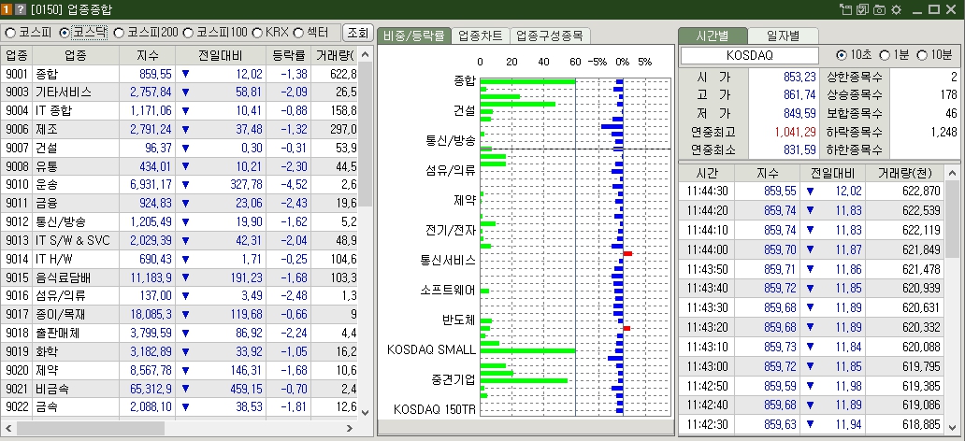This screenshot has width=965, height=441.
Task: Click the 조회 search button
Action: pos(357,32)
